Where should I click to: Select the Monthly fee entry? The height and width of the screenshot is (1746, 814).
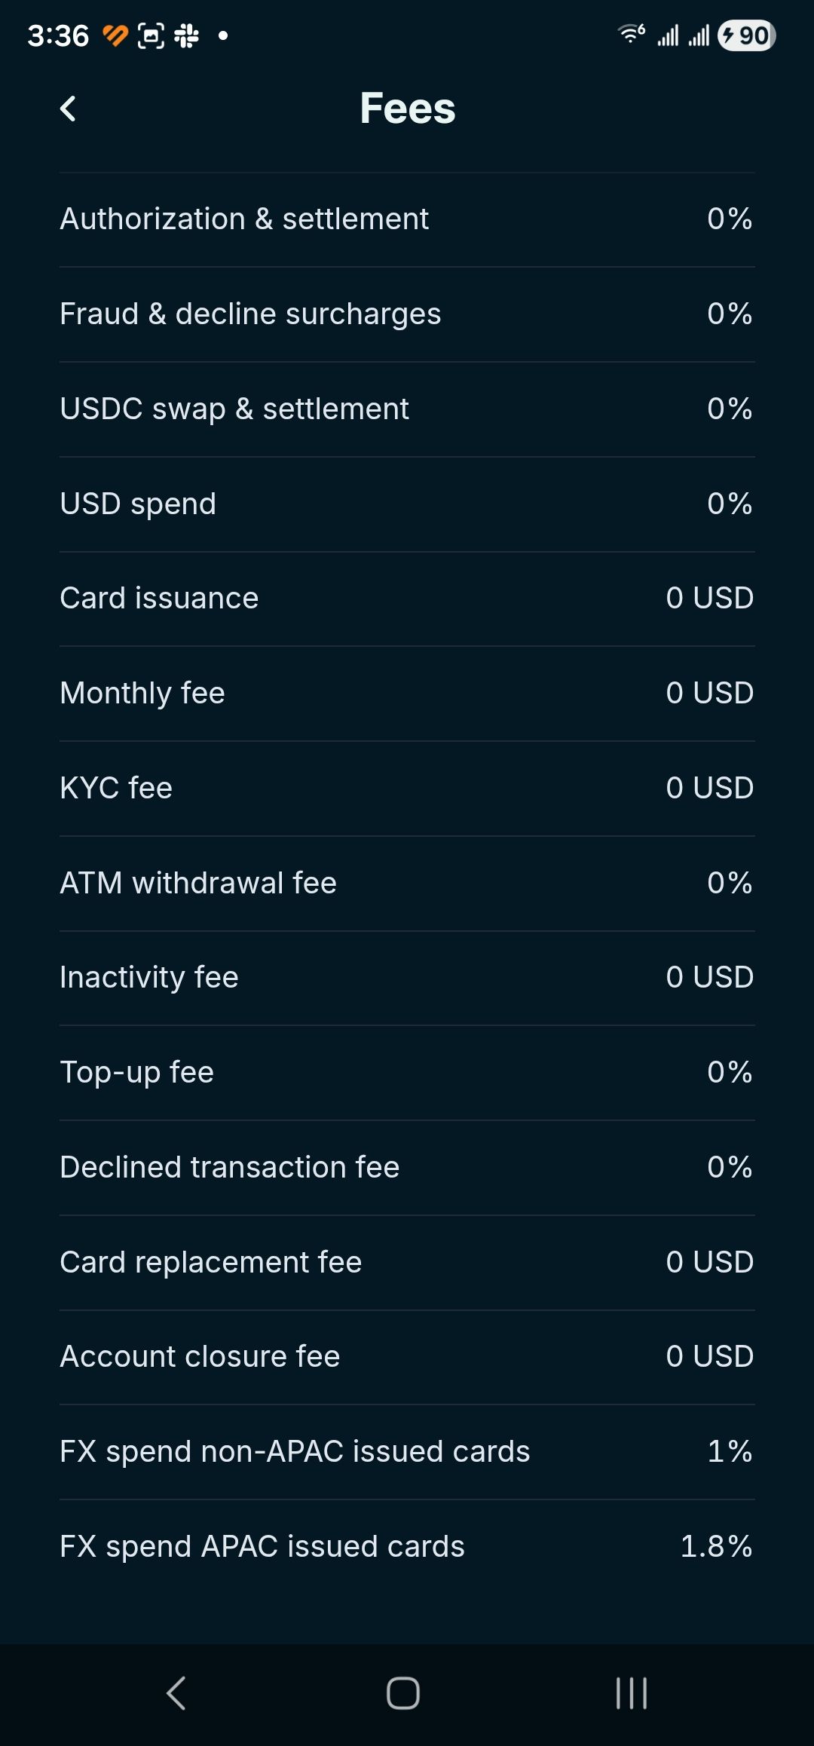(407, 694)
